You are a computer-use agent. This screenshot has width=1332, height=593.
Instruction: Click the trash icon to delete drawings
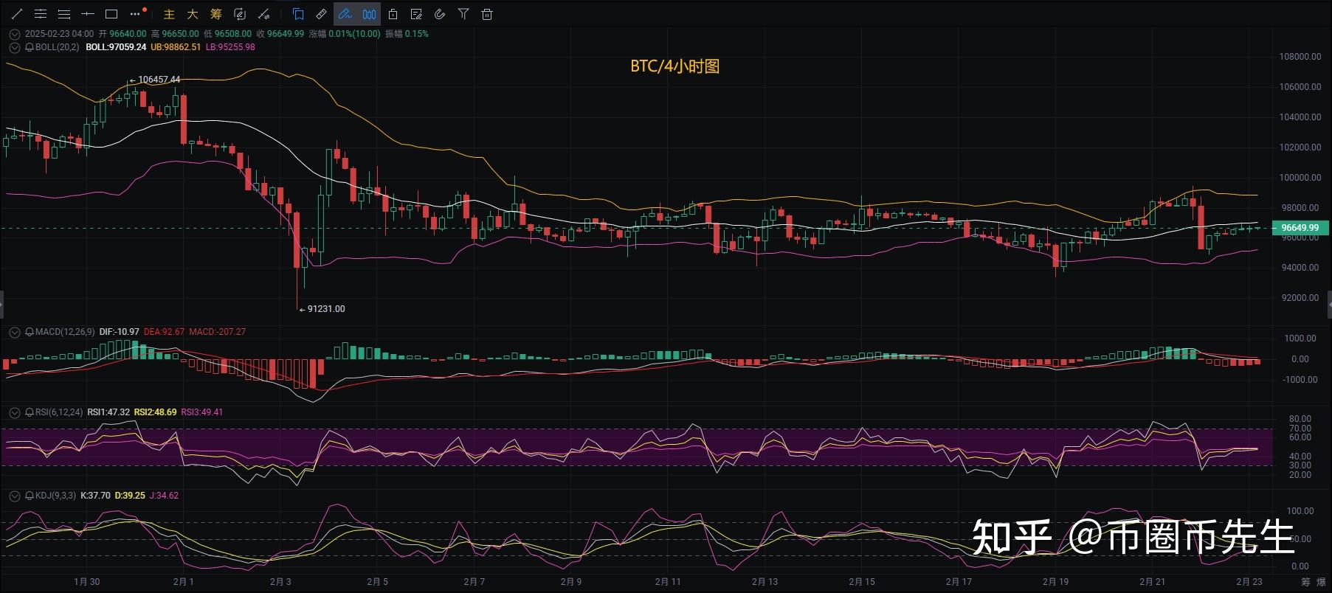pyautogui.click(x=487, y=14)
